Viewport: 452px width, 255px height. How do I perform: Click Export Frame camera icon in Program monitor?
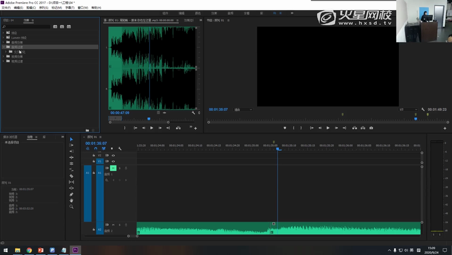pos(371,128)
